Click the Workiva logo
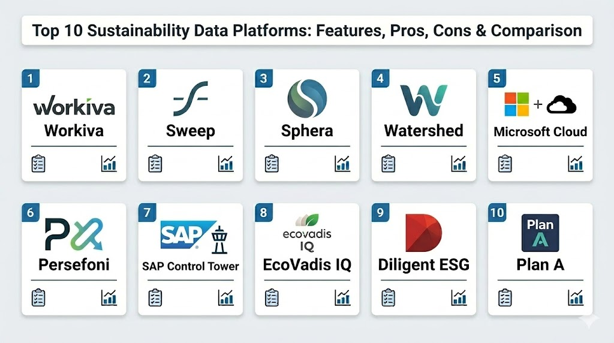Screen dimensions: 614x343 coord(74,107)
